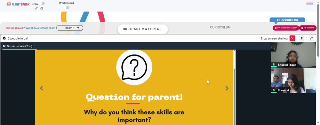The image size is (320, 125).
Task: Open the hamburger menu at top right
Action: click(309, 4)
